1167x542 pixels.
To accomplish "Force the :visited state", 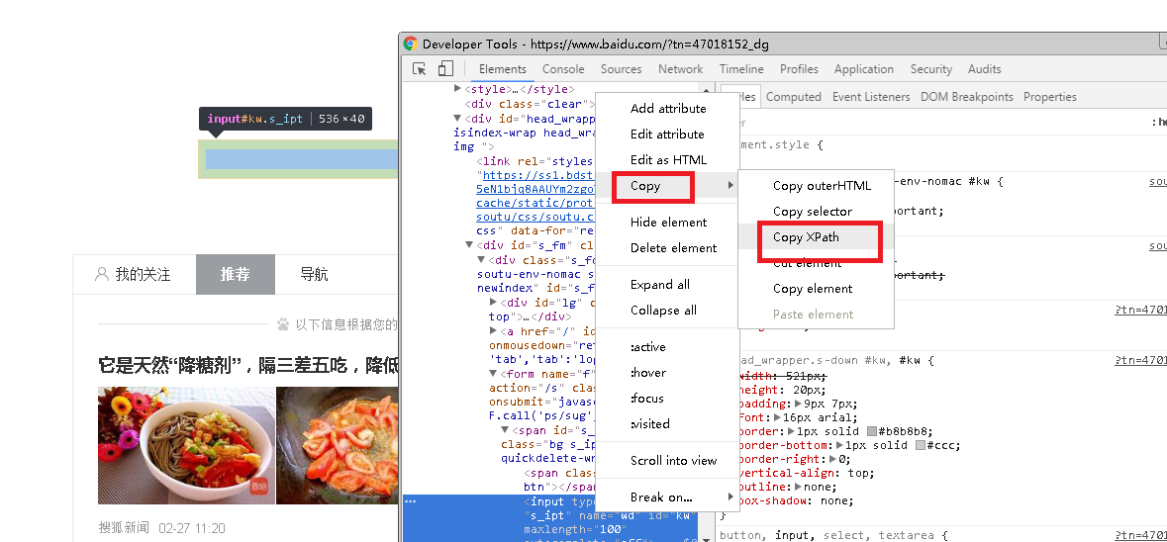I will (x=667, y=423).
